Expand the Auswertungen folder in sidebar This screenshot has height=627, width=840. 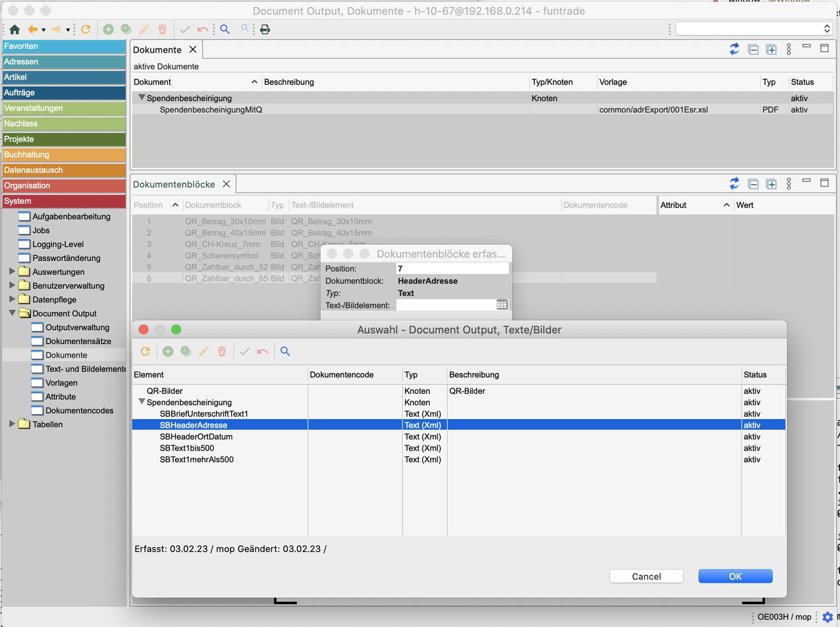click(x=12, y=271)
